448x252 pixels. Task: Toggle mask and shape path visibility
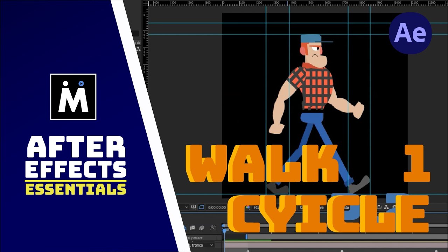(x=201, y=207)
